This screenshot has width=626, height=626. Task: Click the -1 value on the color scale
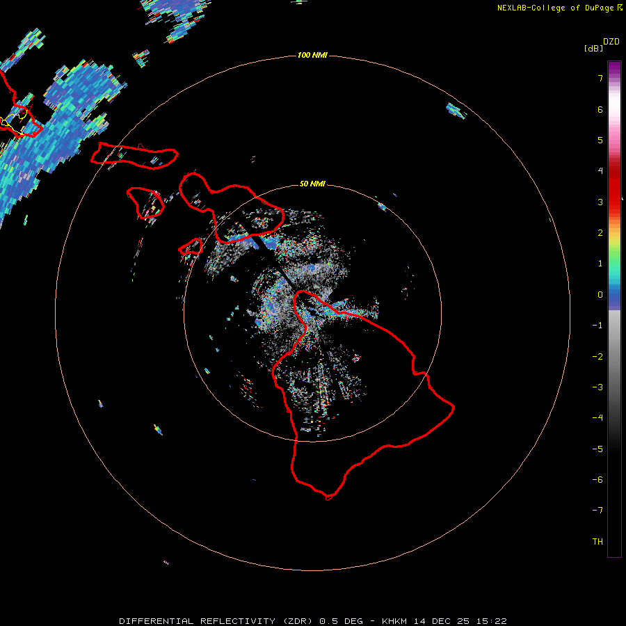(x=597, y=326)
